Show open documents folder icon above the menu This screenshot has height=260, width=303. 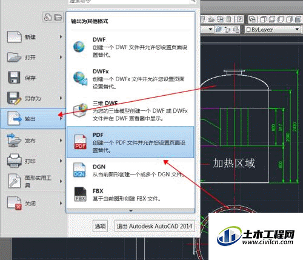(58, 17)
